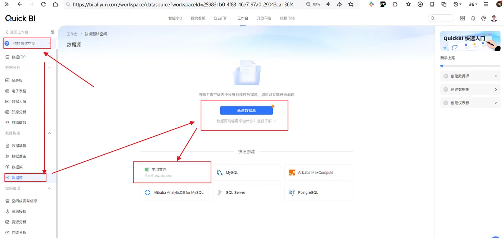Click the 新建数据源 button
This screenshot has height=238, width=504.
[247, 110]
